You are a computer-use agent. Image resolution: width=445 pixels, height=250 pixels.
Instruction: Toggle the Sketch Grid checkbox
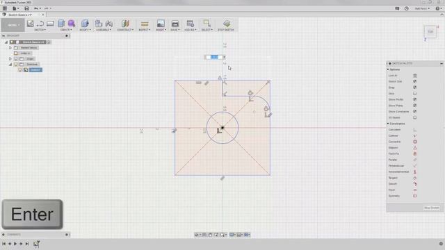(x=415, y=81)
